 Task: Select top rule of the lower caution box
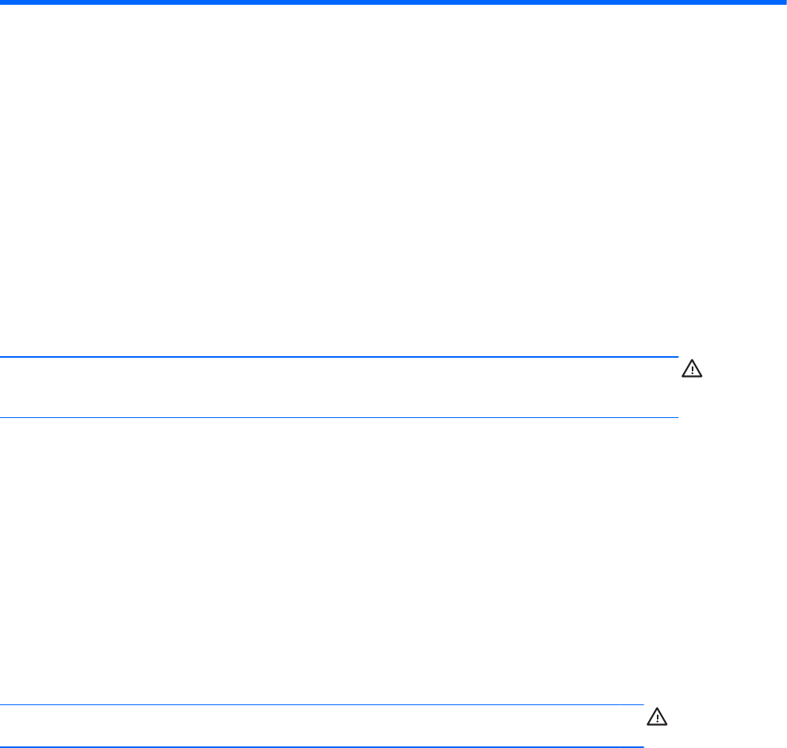click(322, 705)
